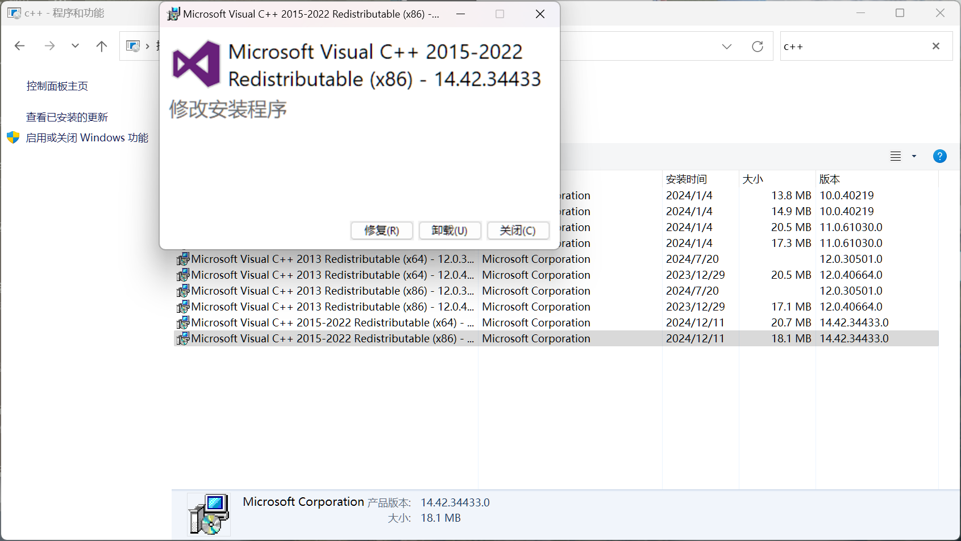Select Visual C++ 2013 (x86) 12.0.3 row
This screenshot has height=541, width=961.
click(x=556, y=291)
